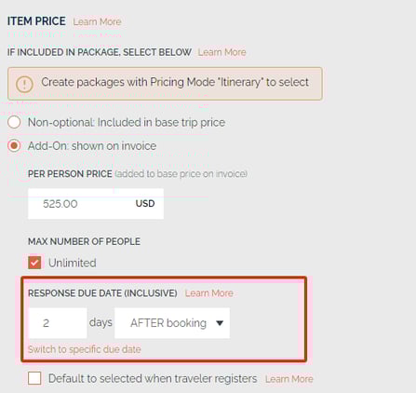Click the Add-On: shown on invoice label text
416x393 pixels.
tap(92, 146)
